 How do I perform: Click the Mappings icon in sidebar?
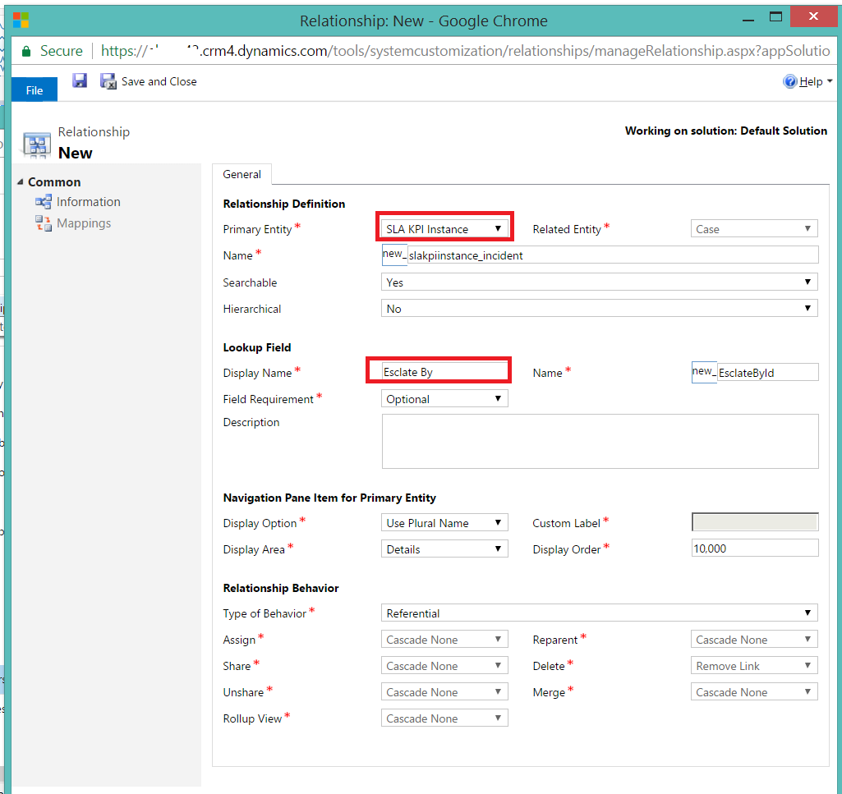tap(44, 223)
